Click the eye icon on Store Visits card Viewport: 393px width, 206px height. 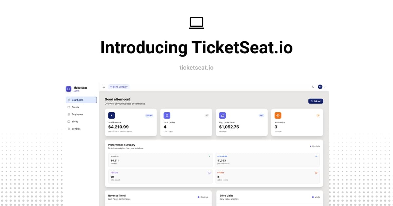pos(278,115)
